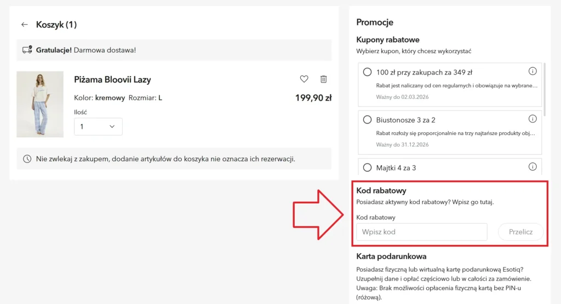Open the Piżama Bloovii Lazy product title
561x304 pixels.
tap(112, 80)
